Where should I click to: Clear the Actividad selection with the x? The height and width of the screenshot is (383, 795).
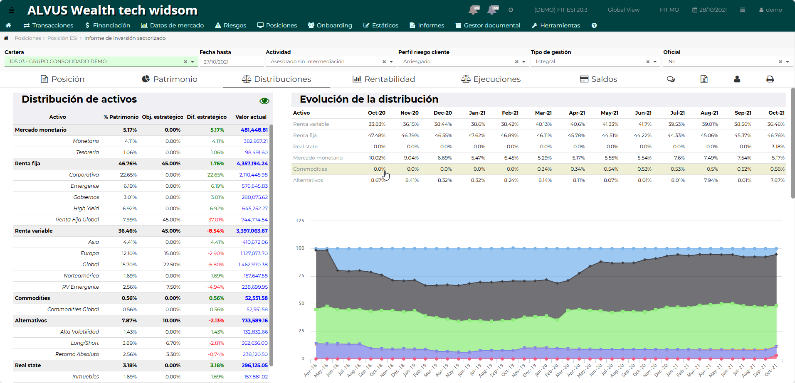click(384, 62)
